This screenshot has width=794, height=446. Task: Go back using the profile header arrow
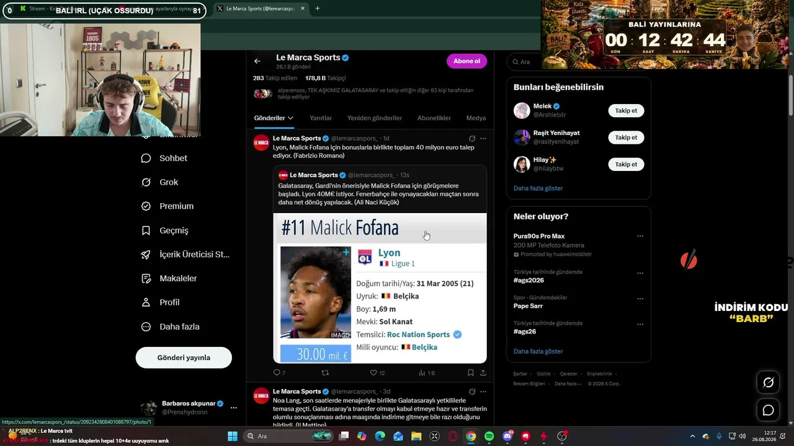pyautogui.click(x=257, y=61)
